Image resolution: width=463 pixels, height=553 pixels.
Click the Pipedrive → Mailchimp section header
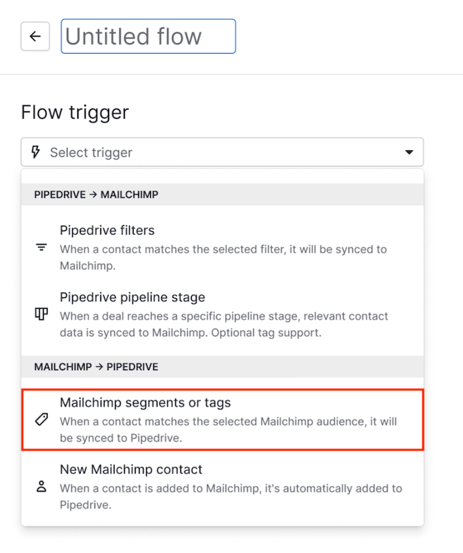[x=96, y=195]
